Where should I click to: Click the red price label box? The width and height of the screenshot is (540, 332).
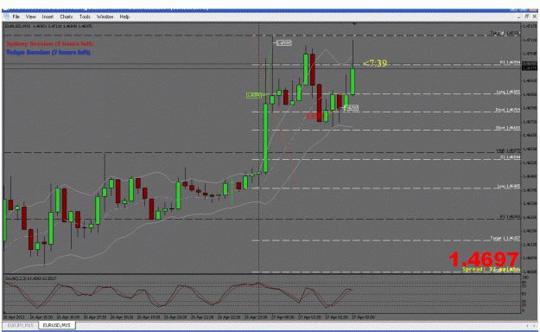314,116
